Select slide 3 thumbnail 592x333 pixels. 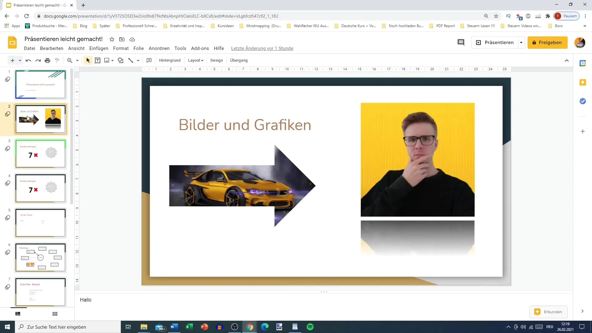[x=40, y=154]
